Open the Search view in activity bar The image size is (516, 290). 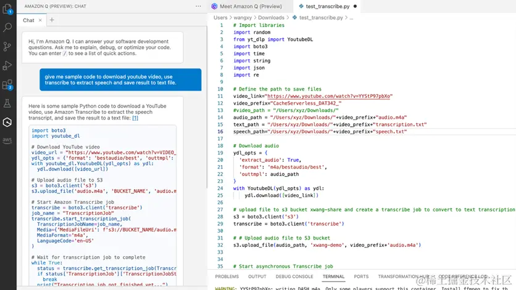pyautogui.click(x=7, y=27)
